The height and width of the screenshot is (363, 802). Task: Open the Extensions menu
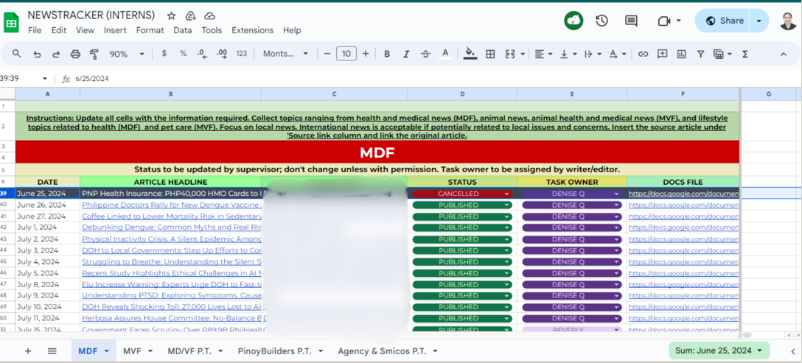[x=253, y=30]
